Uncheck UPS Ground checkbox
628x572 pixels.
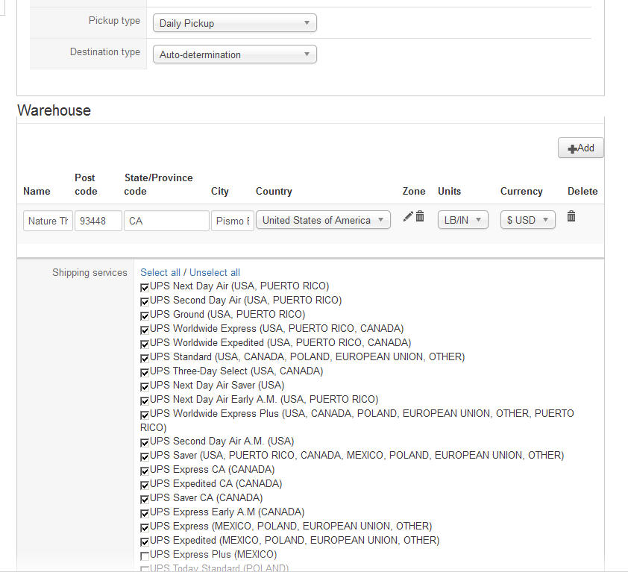coord(145,315)
